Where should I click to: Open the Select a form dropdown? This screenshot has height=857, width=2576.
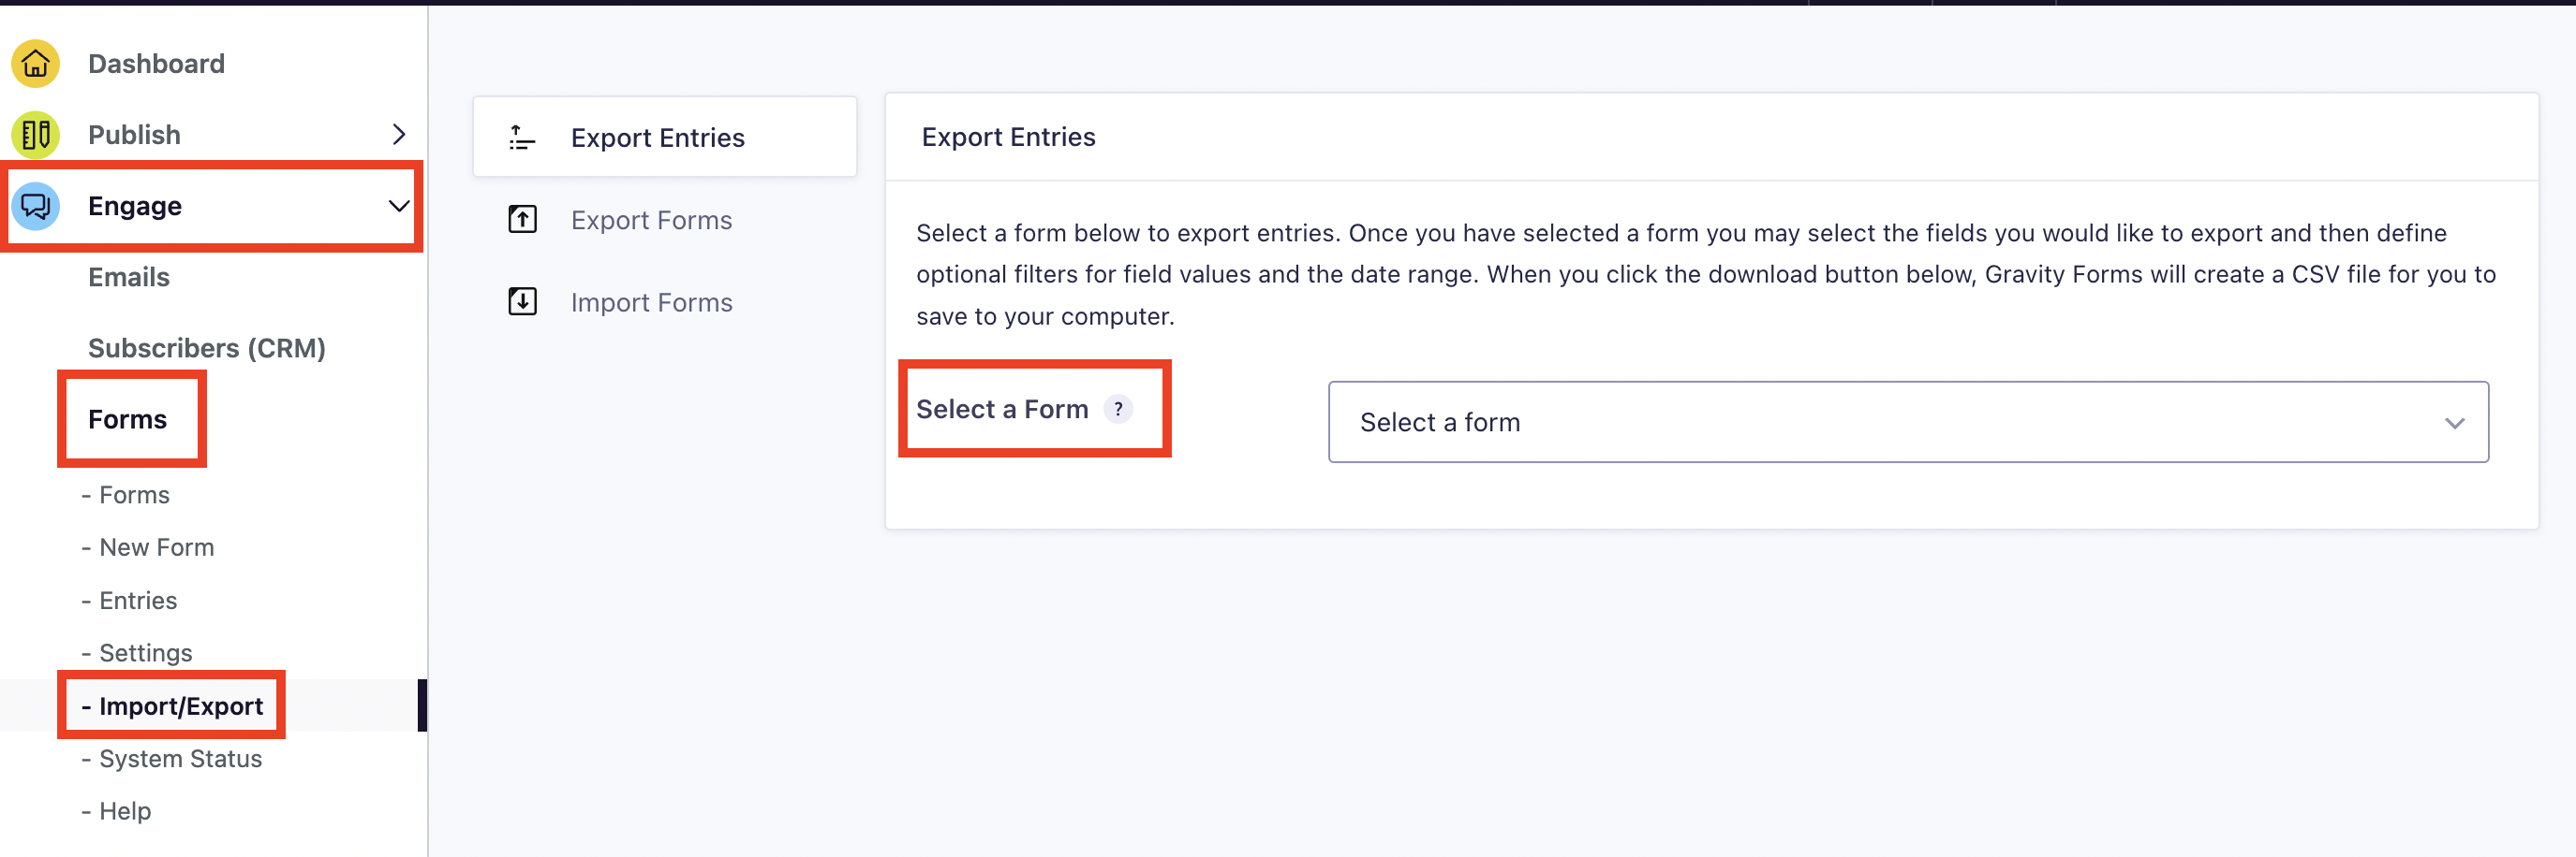click(1907, 423)
